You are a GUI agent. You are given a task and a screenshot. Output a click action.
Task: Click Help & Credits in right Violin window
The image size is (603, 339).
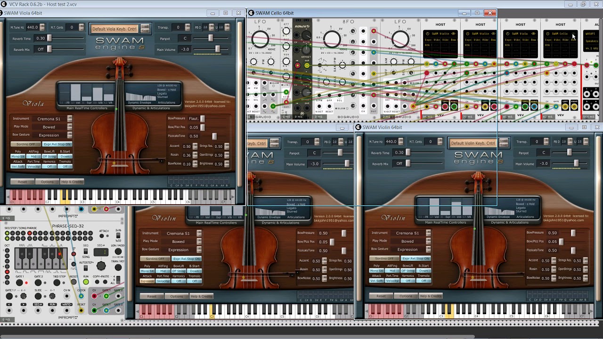[431, 296]
